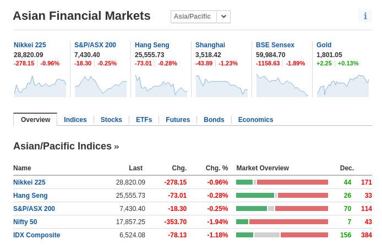Click the Nikkei 225 market overview bar
This screenshot has height=250, width=382.
point(282,182)
